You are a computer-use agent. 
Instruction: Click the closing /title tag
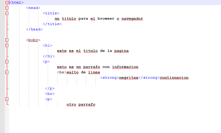pos(52,24)
